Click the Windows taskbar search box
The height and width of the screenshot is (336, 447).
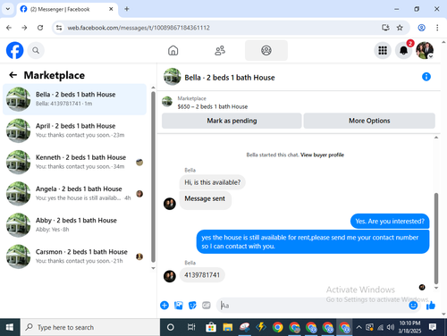tap(90, 327)
